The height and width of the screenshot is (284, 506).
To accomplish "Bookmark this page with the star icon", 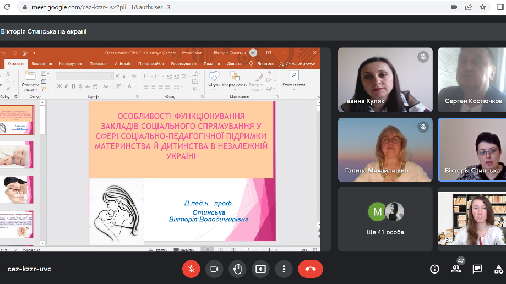I will [483, 7].
